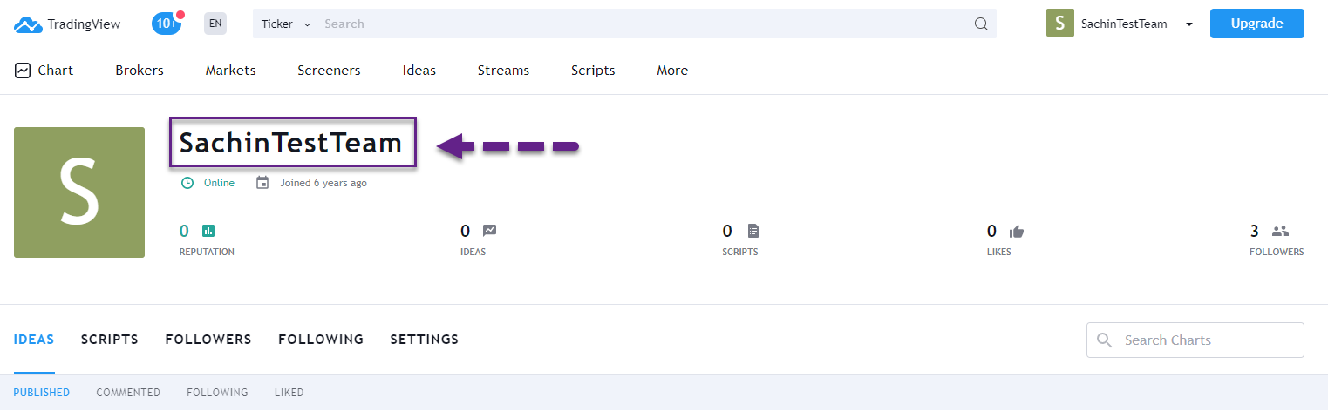Image resolution: width=1328 pixels, height=411 pixels.
Task: Click the magnifier icon in top search bar
Action: tap(981, 24)
